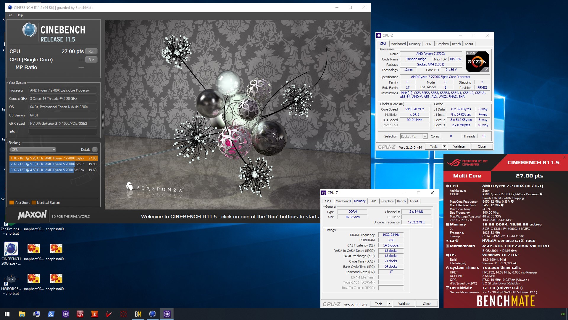Open the Socket #1 selection dropdown in CPU-Z
568x320 pixels.
[414, 136]
